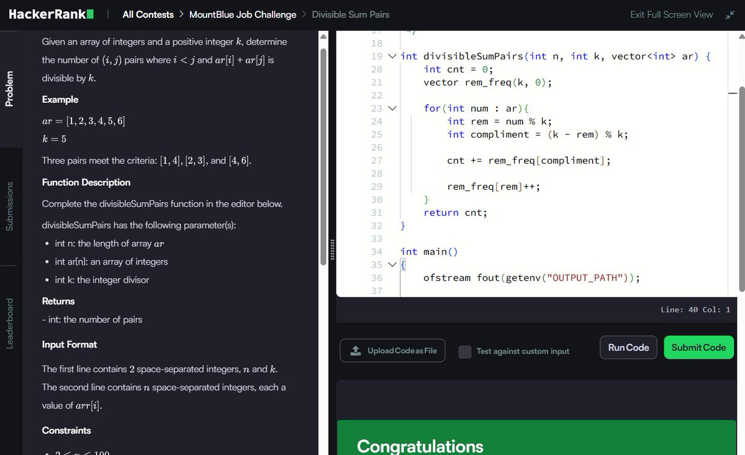Click line number 33 in gutter
This screenshot has height=455, width=745.
point(376,239)
